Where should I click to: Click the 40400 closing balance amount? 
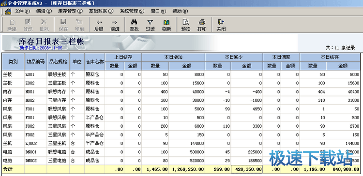coord(343,92)
